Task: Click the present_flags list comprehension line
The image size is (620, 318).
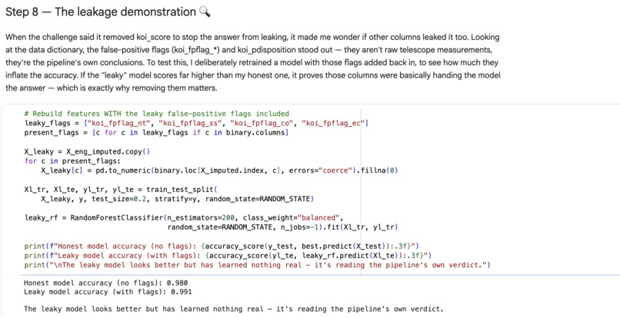Action: coord(157,133)
